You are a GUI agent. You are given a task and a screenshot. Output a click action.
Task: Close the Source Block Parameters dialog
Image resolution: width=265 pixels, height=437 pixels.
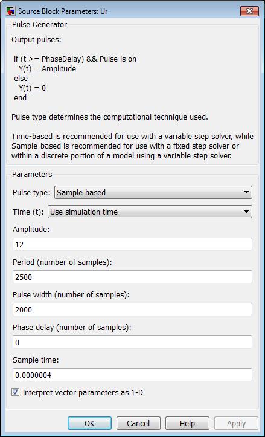249,11
